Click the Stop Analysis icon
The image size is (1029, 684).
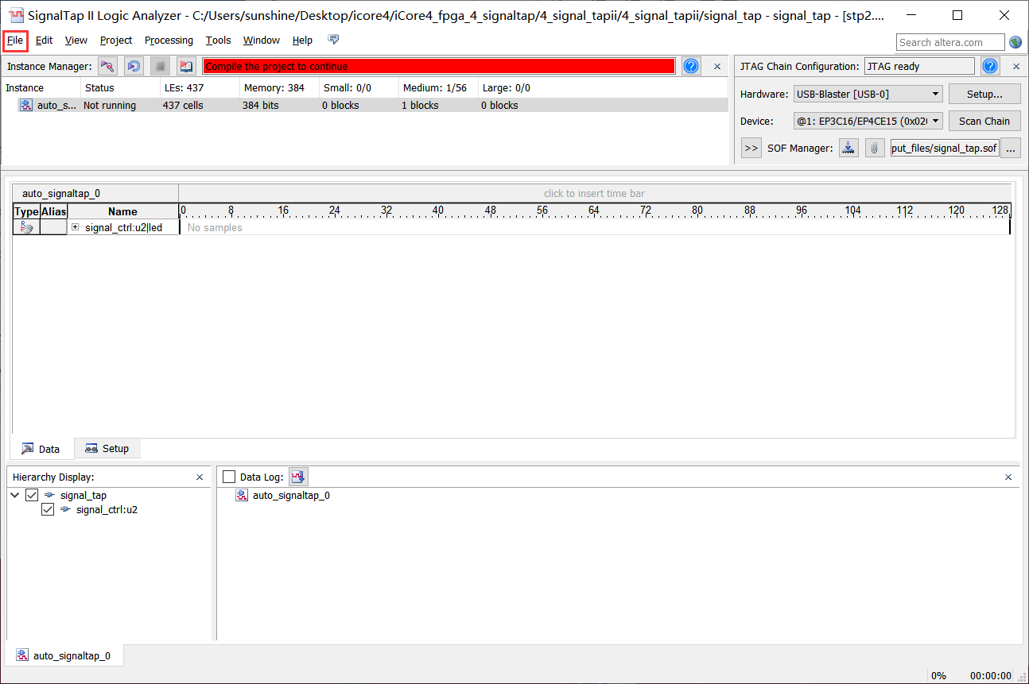click(x=160, y=67)
